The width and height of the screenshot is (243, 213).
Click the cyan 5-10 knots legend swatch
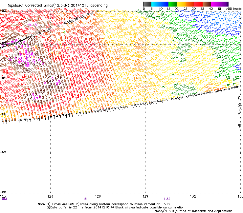coord(156,4)
